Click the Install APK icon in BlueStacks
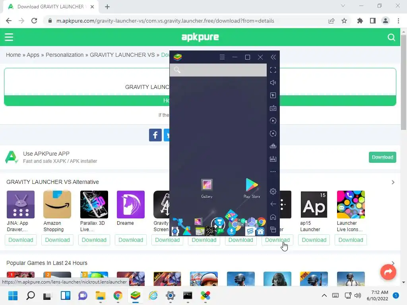Screen dimensions: 407x305 click(273, 159)
